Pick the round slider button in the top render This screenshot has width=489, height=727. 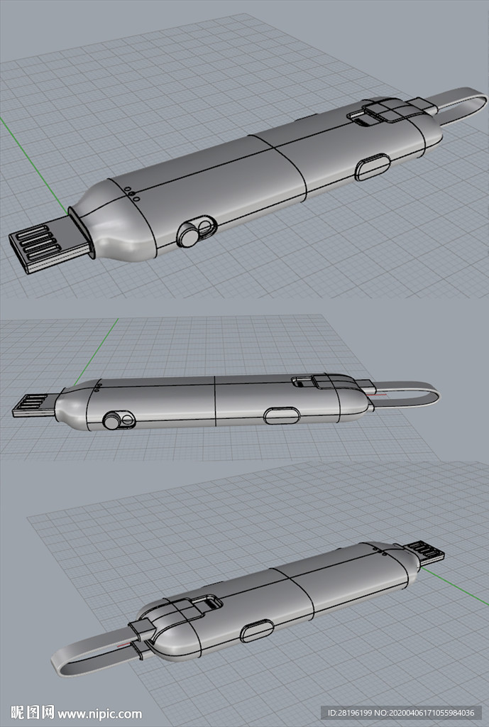189,236
